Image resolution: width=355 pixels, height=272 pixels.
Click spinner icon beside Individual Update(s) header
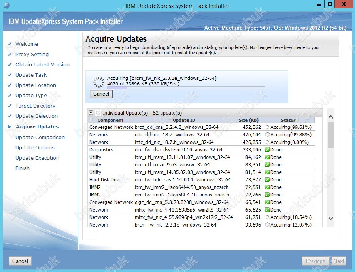(x=98, y=113)
